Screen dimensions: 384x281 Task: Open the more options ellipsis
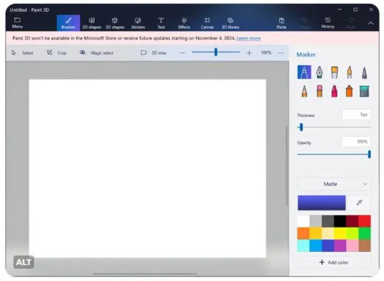281,53
